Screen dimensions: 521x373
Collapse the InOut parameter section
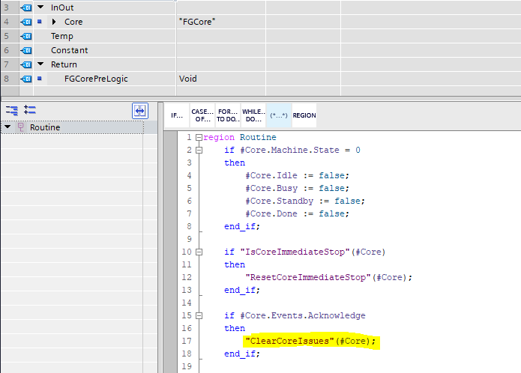[x=40, y=7]
